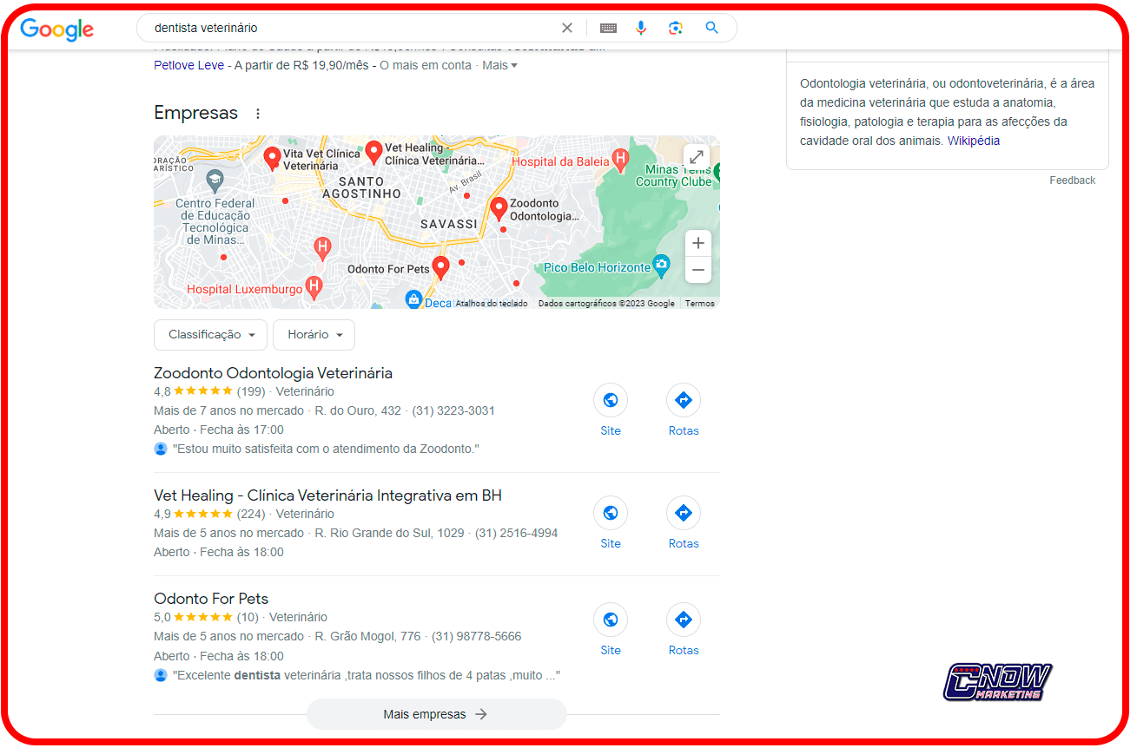Start voice search with the microphone icon
The image size is (1137, 748).
click(641, 28)
